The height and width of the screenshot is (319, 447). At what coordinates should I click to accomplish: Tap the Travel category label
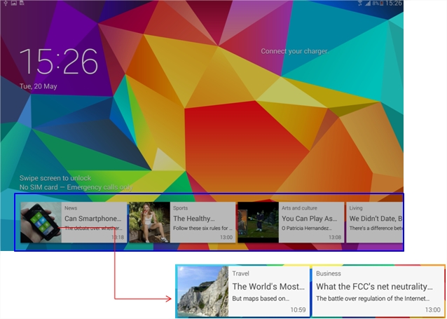(240, 273)
